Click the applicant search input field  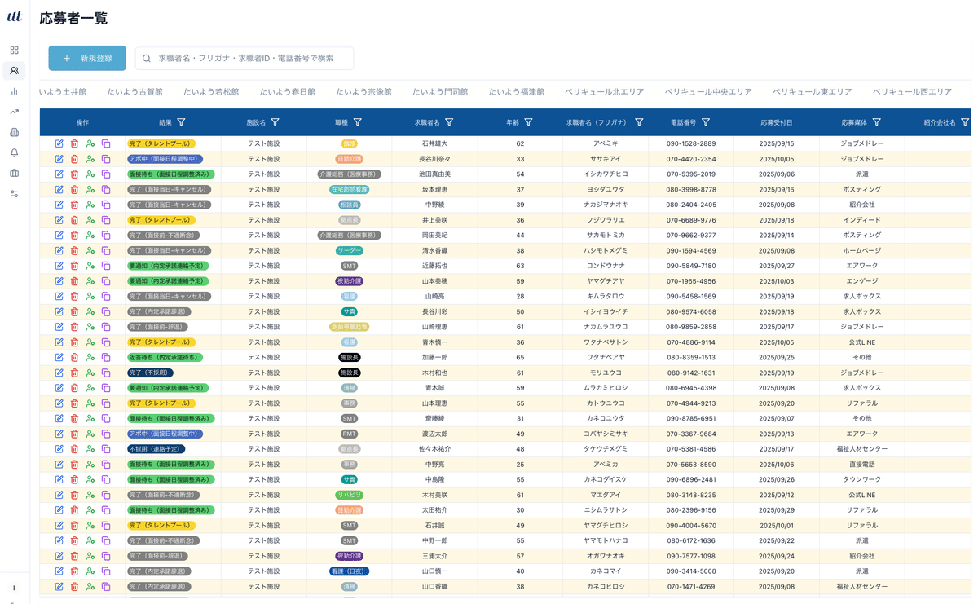(x=244, y=58)
